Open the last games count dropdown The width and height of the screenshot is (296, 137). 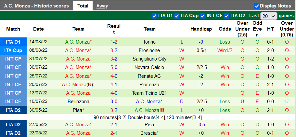(x=269, y=16)
